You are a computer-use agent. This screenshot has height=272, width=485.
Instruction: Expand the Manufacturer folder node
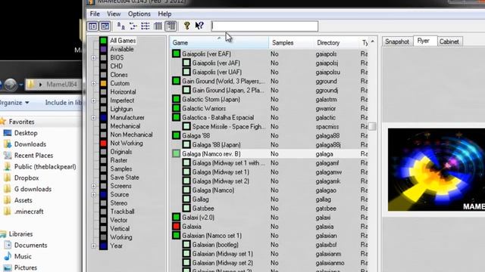pyautogui.click(x=94, y=118)
